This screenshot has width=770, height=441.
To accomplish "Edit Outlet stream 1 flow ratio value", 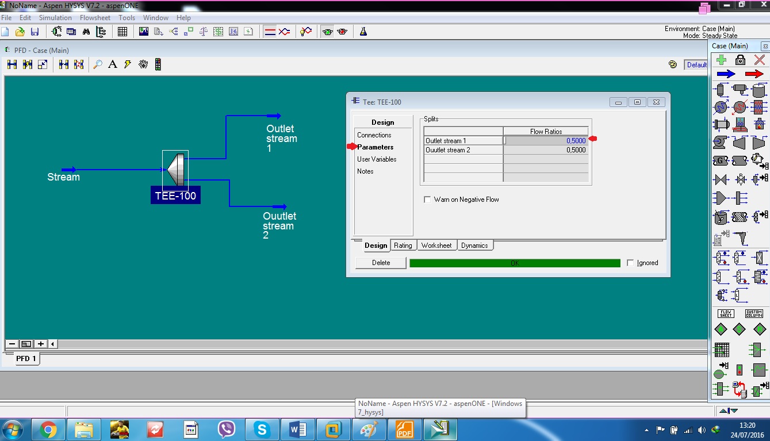I will point(546,140).
